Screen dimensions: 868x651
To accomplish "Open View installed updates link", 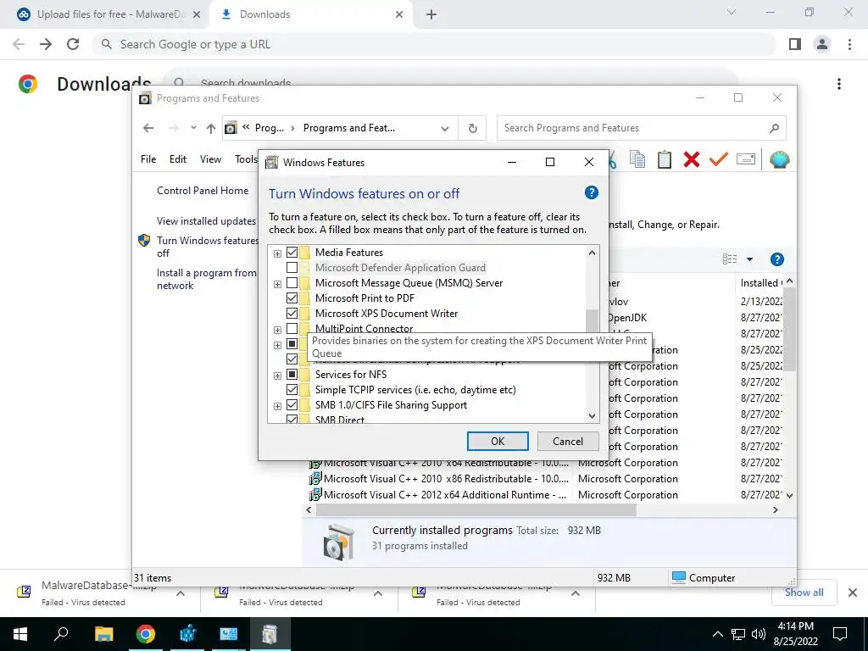I will pyautogui.click(x=207, y=221).
